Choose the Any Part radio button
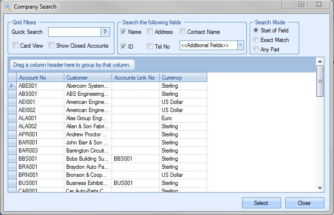The height and width of the screenshot is (215, 334). pos(256,49)
